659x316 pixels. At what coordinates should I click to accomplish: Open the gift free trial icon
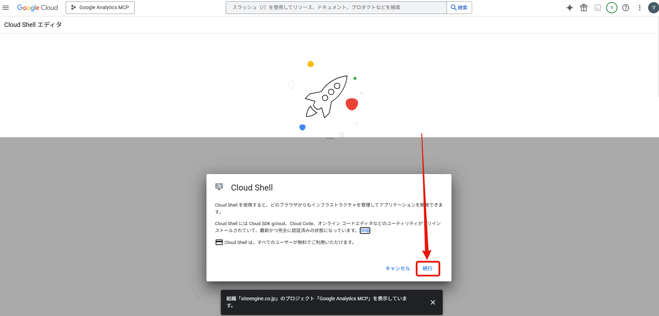(584, 8)
